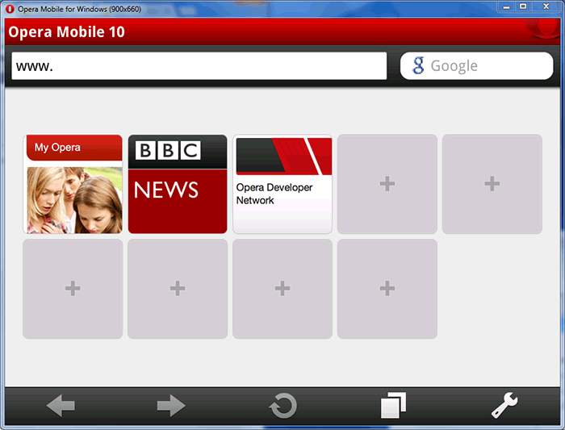565x430 pixels.
Task: Add speed dial in fourth top-row slot
Action: coord(387,184)
